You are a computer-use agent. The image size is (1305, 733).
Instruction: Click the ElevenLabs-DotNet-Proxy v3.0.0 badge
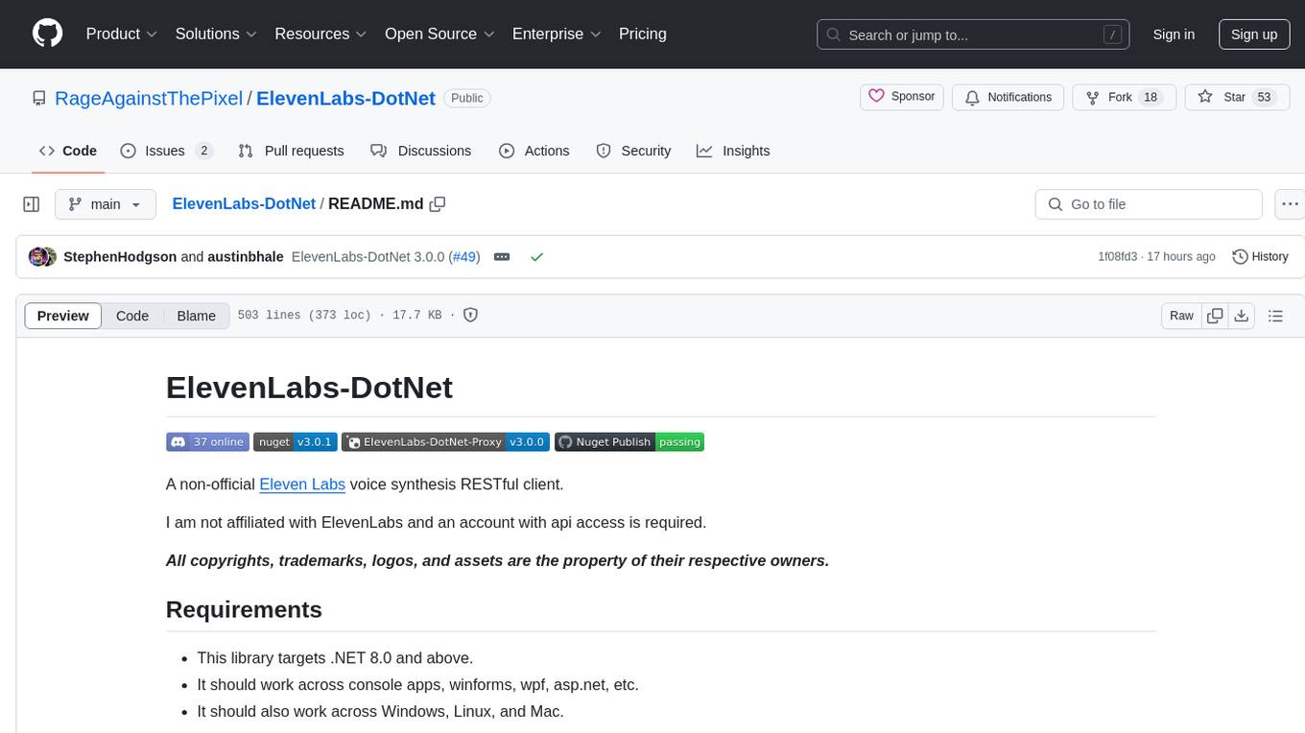point(445,442)
